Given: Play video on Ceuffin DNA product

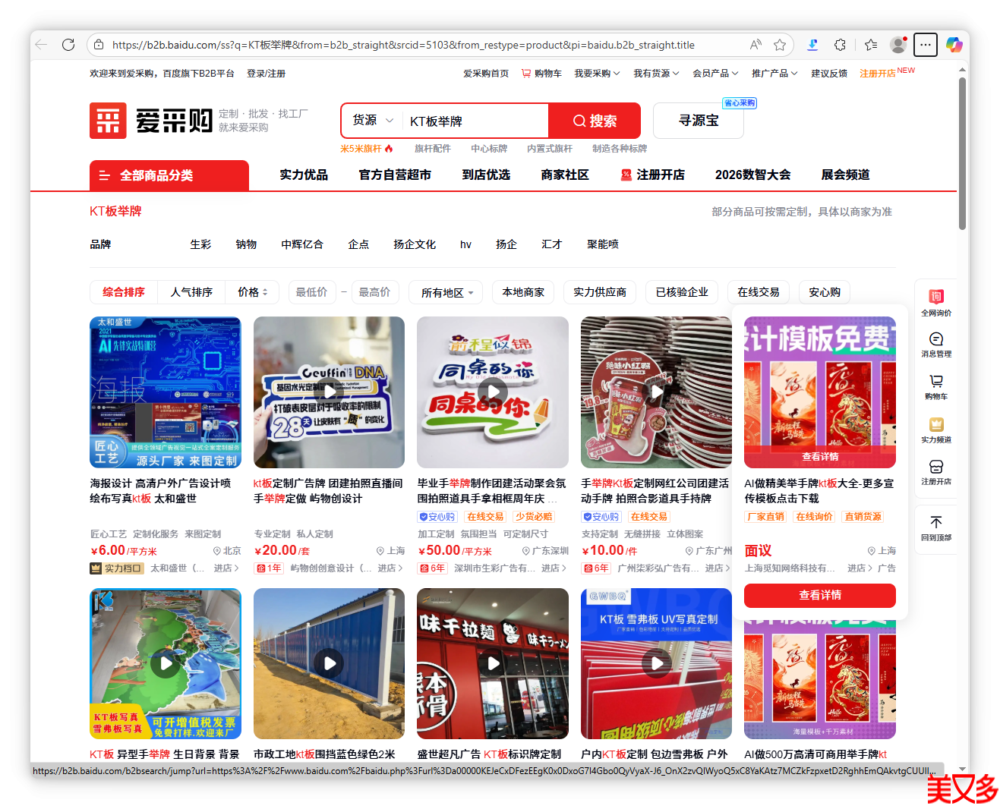Looking at the screenshot, I should tap(329, 392).
